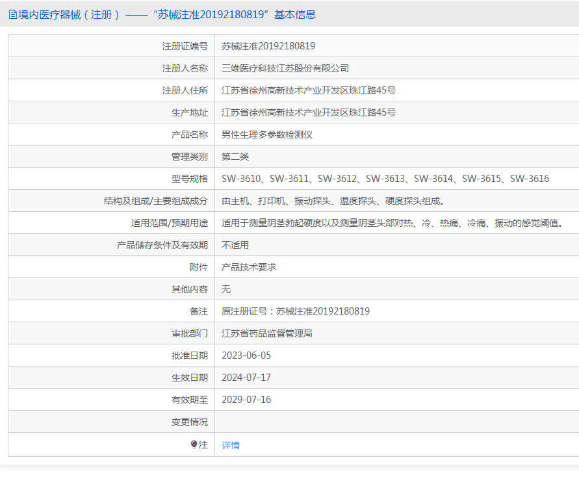Image resolution: width=579 pixels, height=477 pixels.
Task: Click the 其他内容 label
Action: (190, 289)
